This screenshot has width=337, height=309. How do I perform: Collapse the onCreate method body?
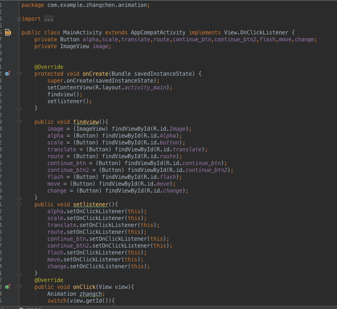(x=19, y=73)
